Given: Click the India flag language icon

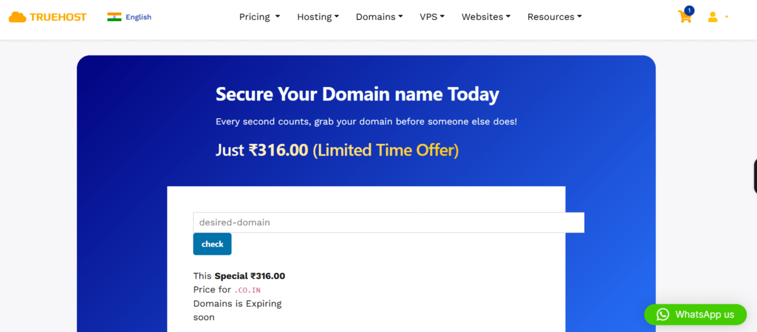Looking at the screenshot, I should [114, 16].
